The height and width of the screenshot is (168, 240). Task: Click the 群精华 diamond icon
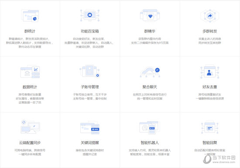150,15
